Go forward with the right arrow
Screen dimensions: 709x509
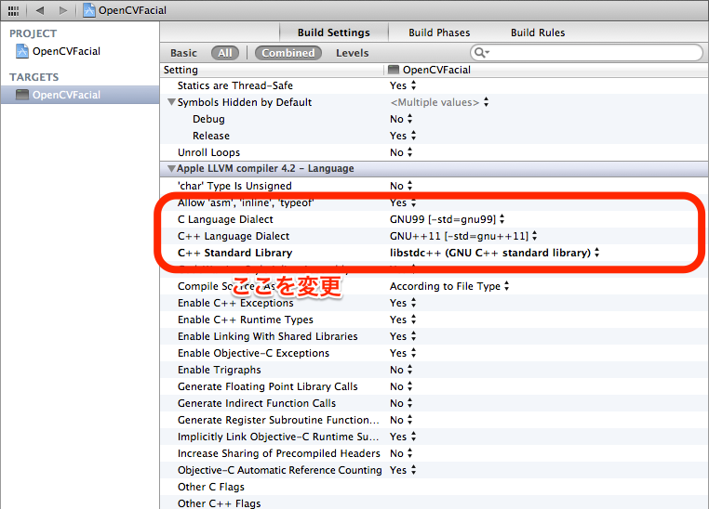click(63, 10)
